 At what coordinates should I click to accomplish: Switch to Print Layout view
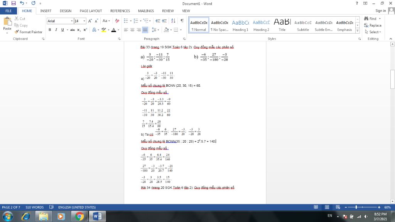327,207
